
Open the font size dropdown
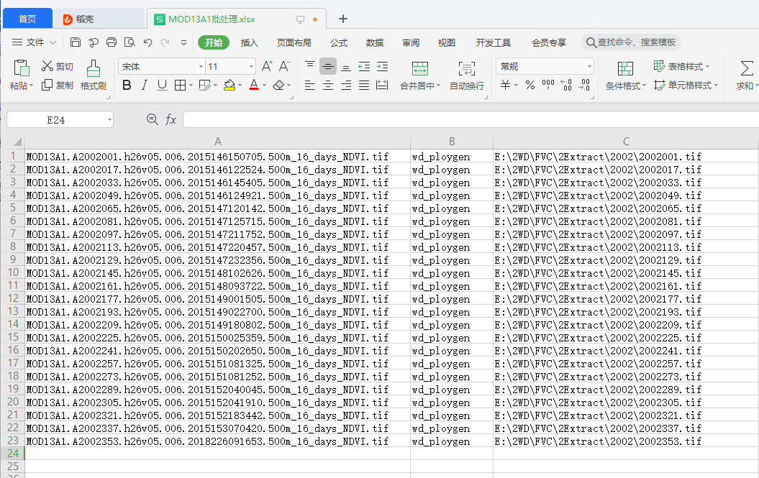point(251,66)
